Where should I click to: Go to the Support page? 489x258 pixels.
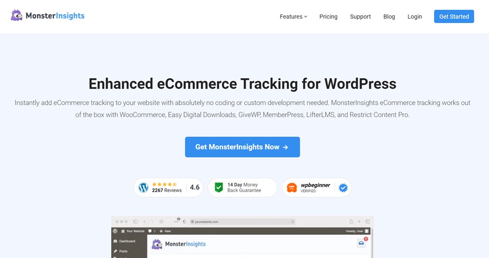pos(360,17)
